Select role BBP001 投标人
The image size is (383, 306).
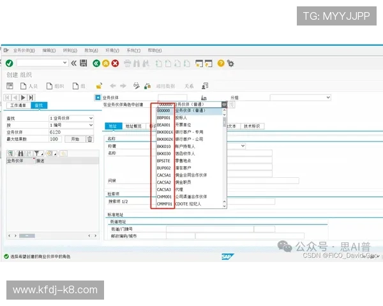190,118
